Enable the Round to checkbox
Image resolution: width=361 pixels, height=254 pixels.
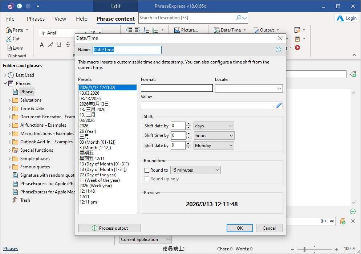point(147,170)
